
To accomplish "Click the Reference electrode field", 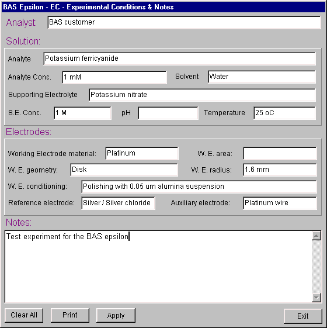I will [x=119, y=203].
